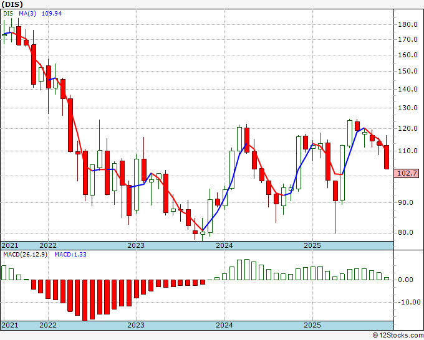Screen dimensions: 424x340
Task: Click 2025 on the MACD panel timeline
Action: point(312,325)
